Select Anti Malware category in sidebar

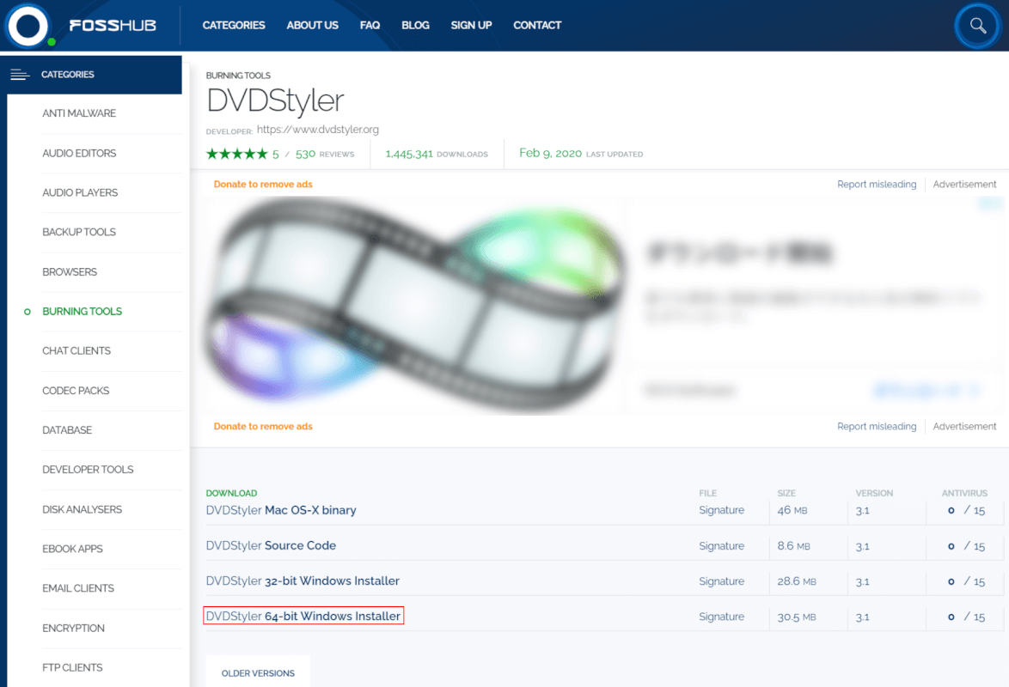click(79, 113)
